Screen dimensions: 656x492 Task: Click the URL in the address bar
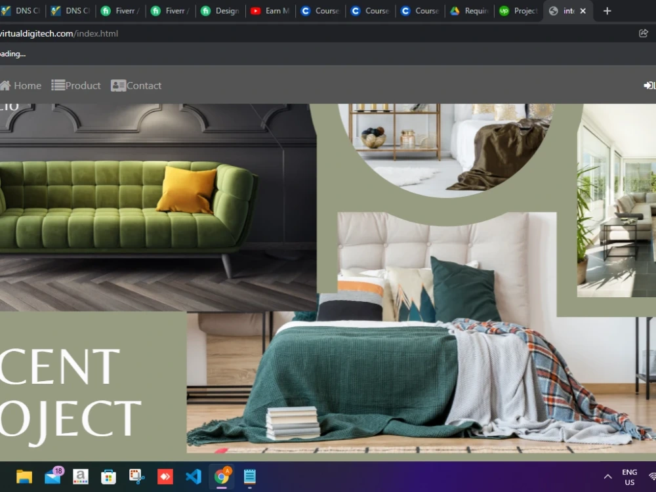point(59,33)
